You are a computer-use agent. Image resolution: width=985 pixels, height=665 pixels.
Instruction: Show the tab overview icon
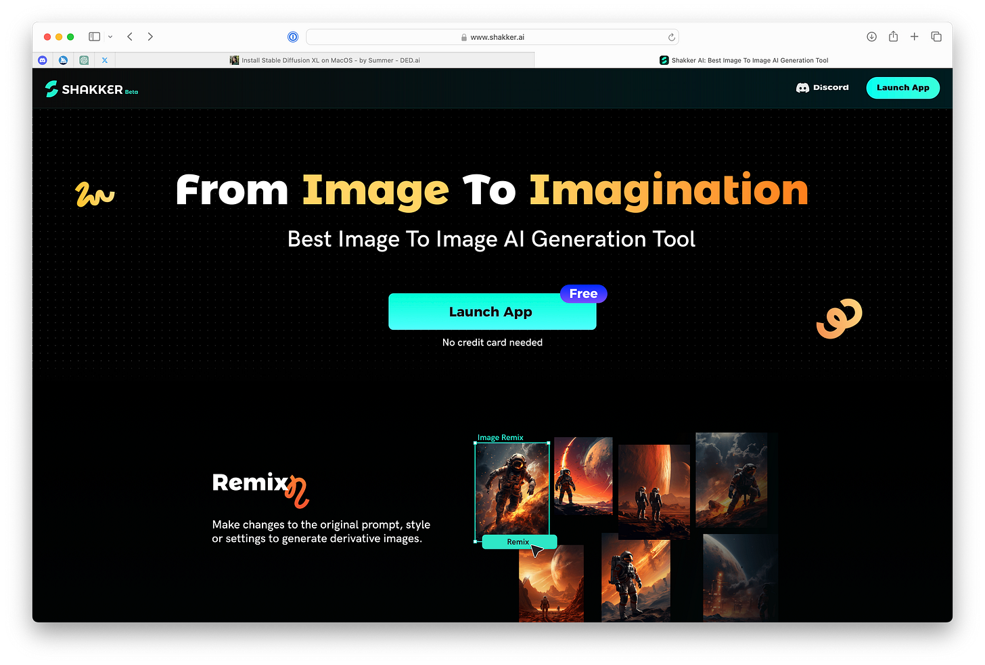(x=936, y=36)
